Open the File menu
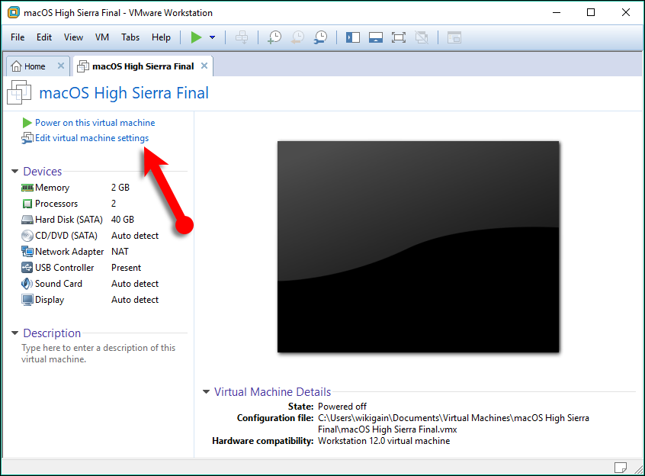This screenshot has height=476, width=645. [x=18, y=37]
